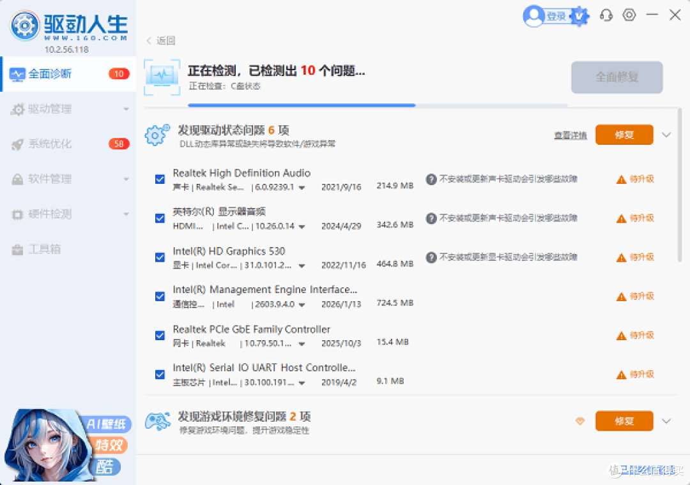Open the 工具箱 sidebar item

pyautogui.click(x=68, y=250)
